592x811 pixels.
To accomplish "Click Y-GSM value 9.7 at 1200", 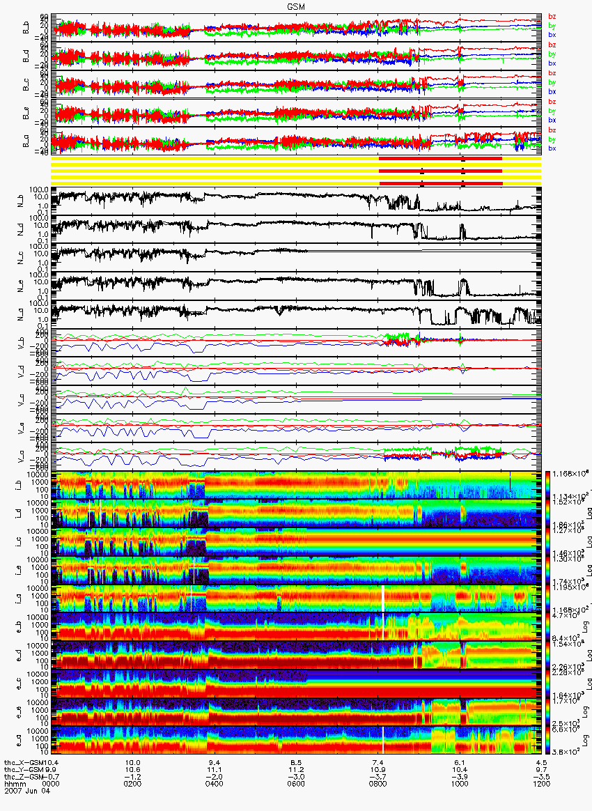I will point(541,770).
